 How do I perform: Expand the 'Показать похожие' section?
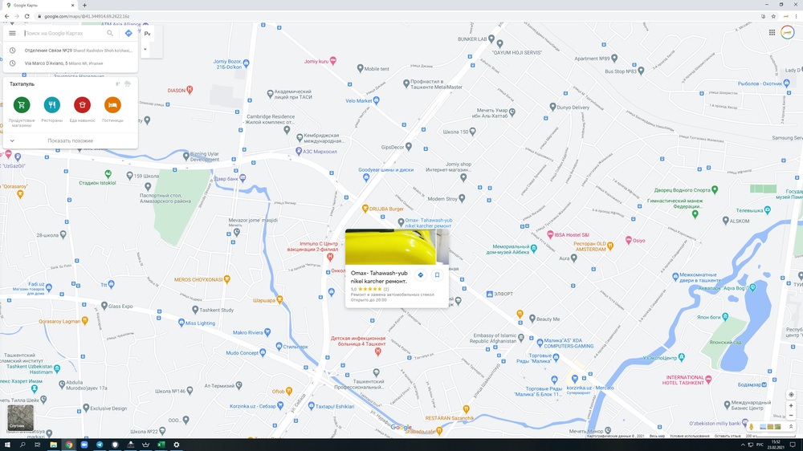[70, 140]
